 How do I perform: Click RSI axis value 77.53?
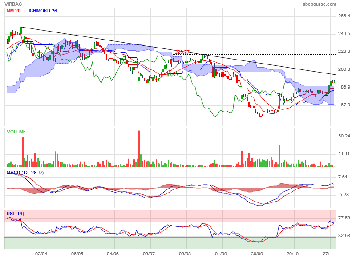pyautogui.click(x=344, y=218)
